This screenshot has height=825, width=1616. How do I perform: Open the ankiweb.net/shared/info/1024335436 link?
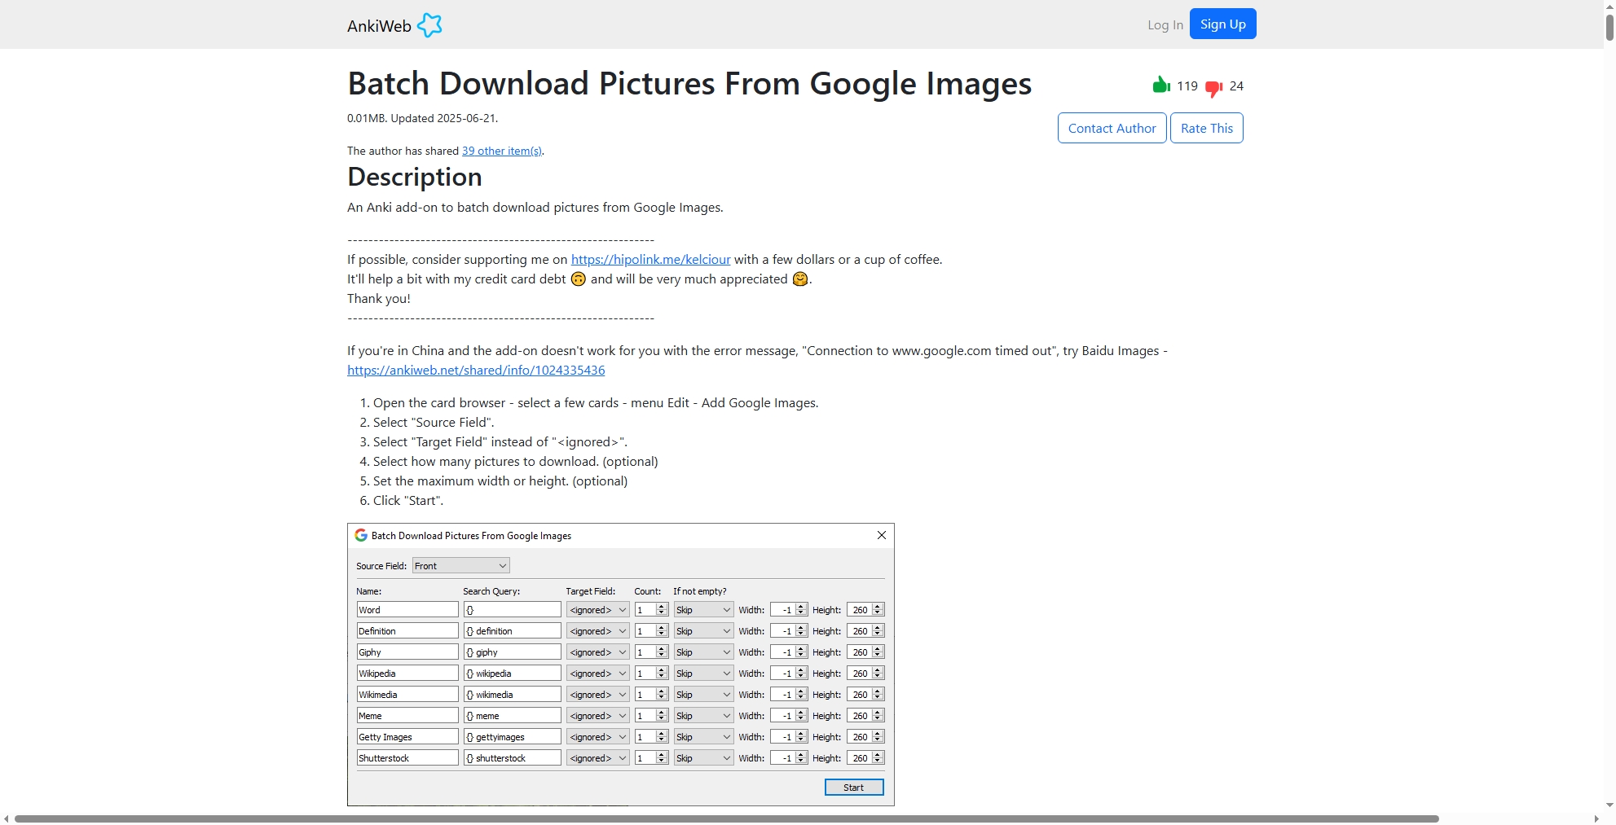tap(476, 370)
